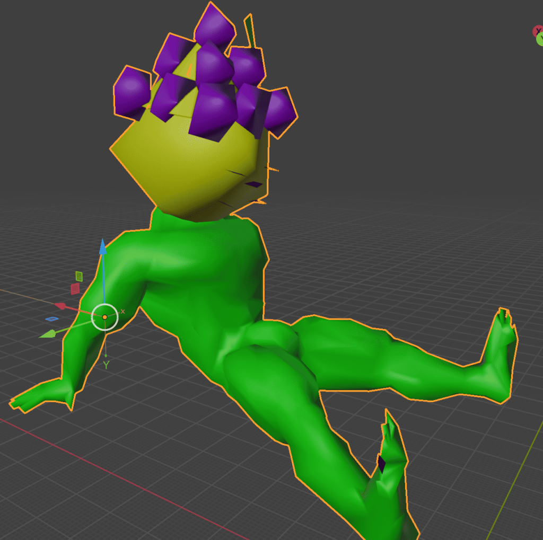This screenshot has width=543, height=540.
Task: Click the blue Z-axis arrow of move gizmo
Action: point(103,249)
